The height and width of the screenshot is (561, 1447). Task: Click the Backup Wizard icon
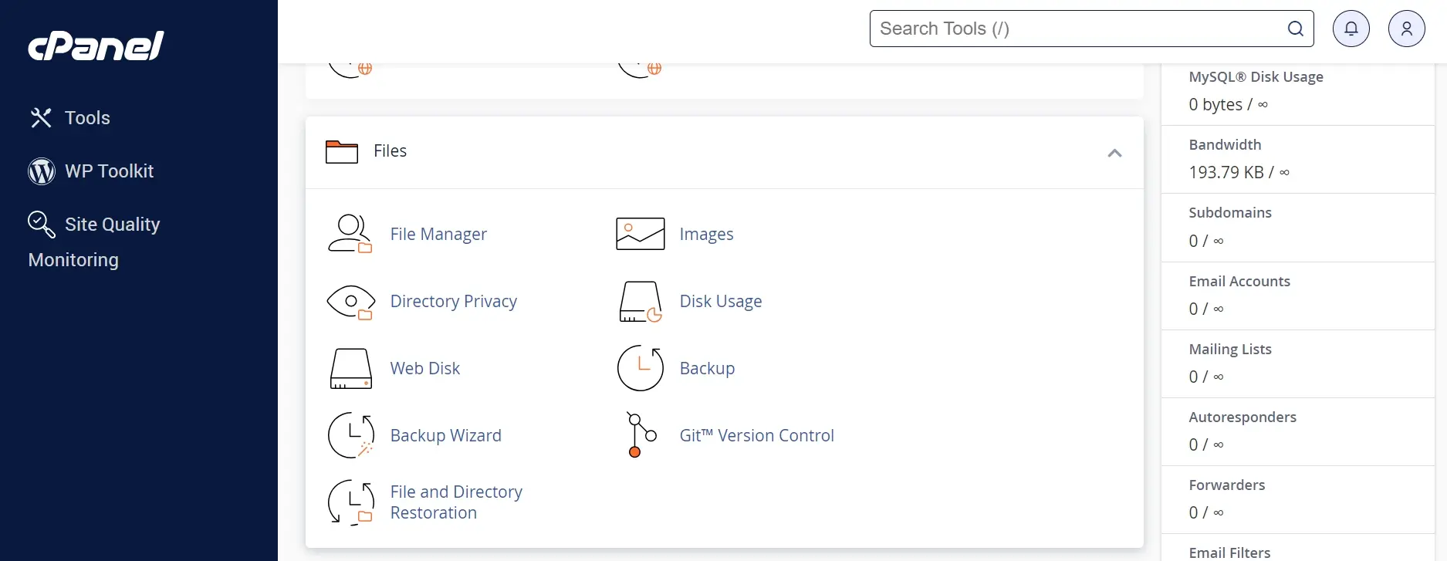pos(351,435)
